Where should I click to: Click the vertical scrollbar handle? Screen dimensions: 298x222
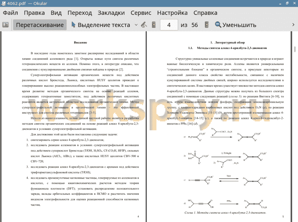295,49
